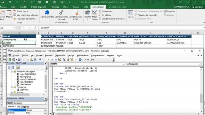Click the Save floppy icon in VBA toolbar

point(19,60)
